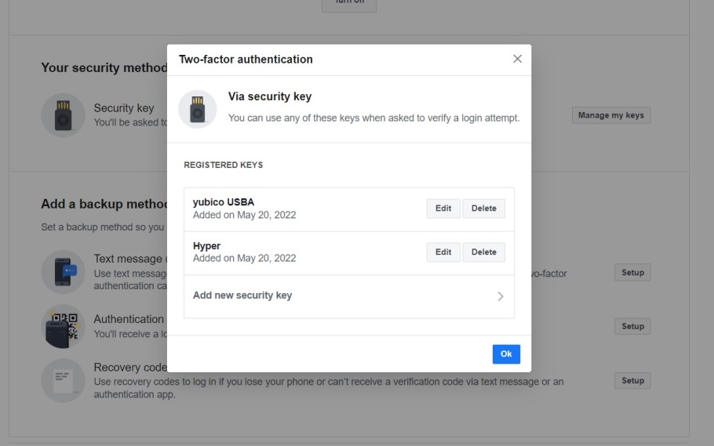
Task: Click the Text message phone icon
Action: pyautogui.click(x=64, y=272)
